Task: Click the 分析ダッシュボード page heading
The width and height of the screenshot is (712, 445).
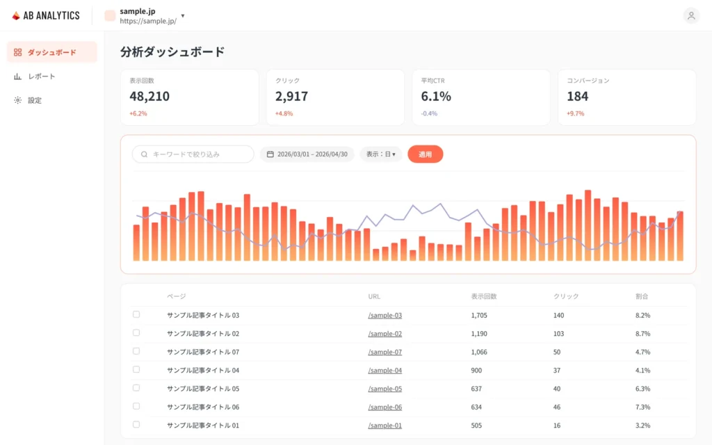Action: click(172, 51)
